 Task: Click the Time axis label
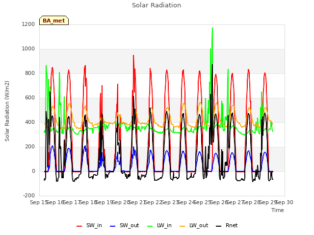(278, 210)
